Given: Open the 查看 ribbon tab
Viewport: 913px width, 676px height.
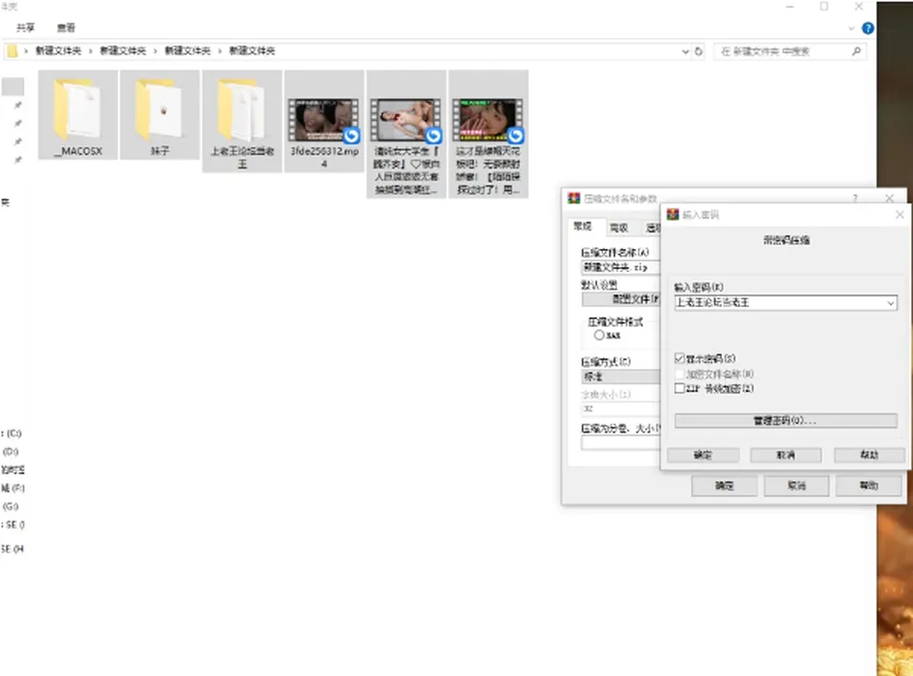Looking at the screenshot, I should point(66,28).
